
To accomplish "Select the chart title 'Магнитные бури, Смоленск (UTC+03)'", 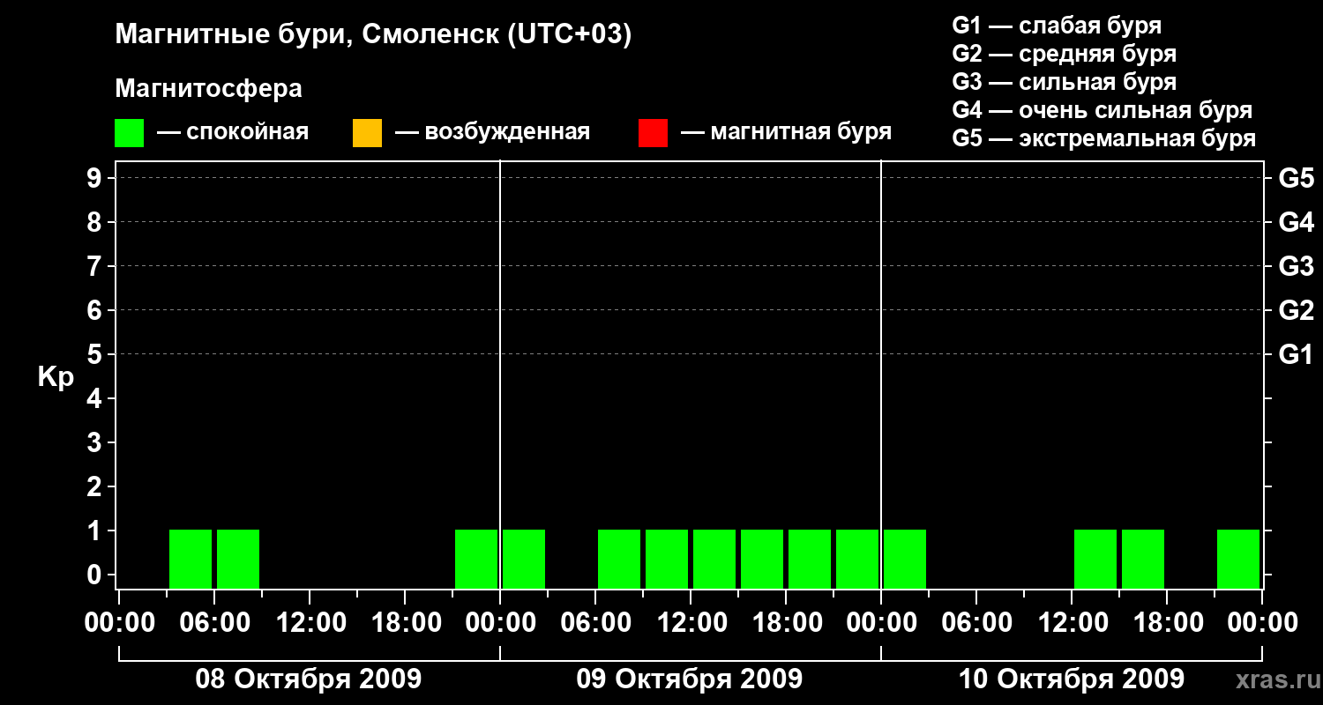I will 374,35.
